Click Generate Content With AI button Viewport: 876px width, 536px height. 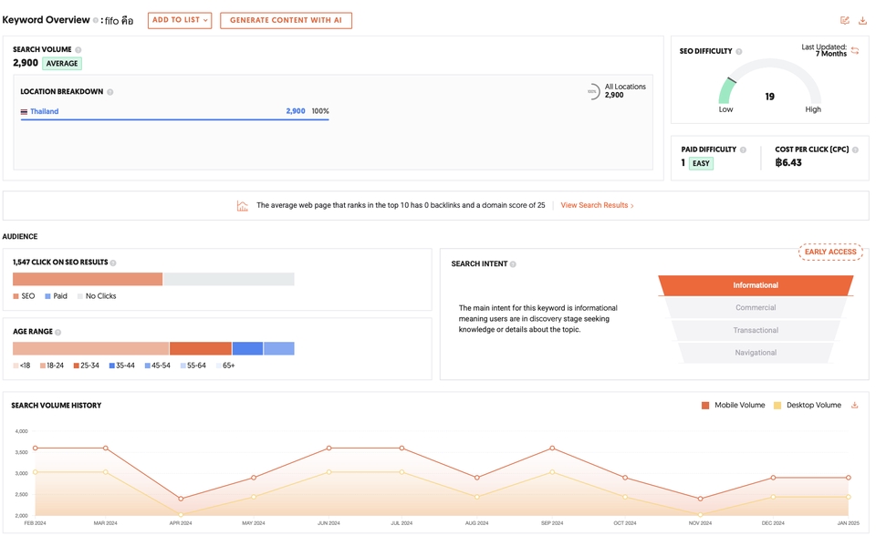pyautogui.click(x=286, y=20)
